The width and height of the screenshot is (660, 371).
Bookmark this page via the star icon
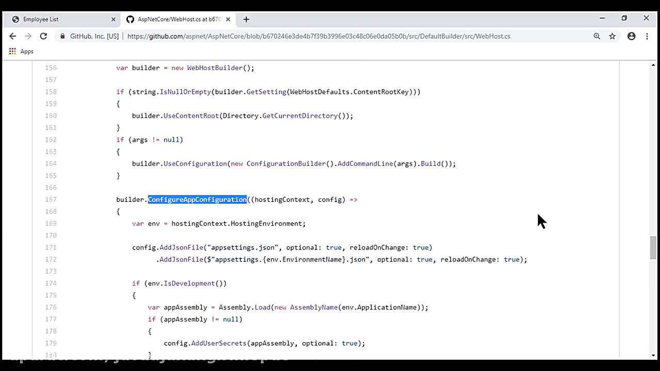tap(612, 36)
